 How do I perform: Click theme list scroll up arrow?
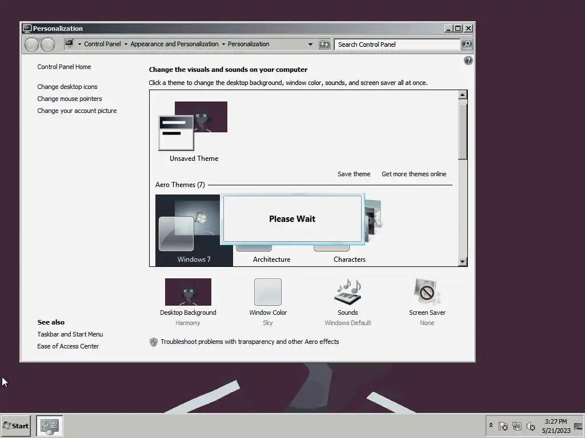(x=463, y=95)
